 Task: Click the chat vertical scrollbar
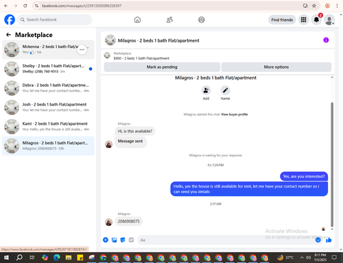click(332, 164)
